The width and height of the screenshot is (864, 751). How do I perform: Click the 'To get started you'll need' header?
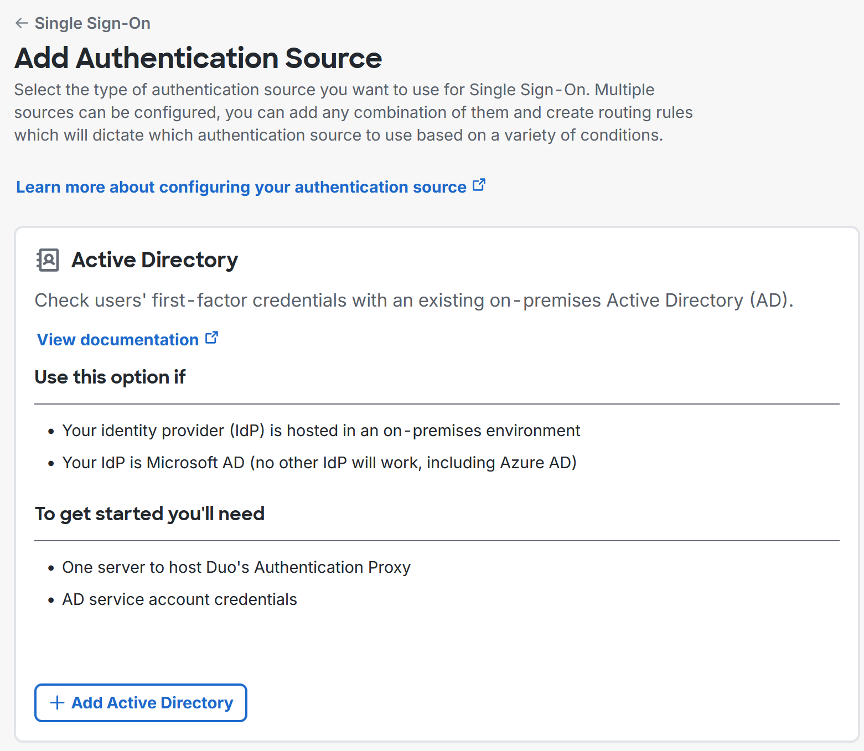(149, 514)
